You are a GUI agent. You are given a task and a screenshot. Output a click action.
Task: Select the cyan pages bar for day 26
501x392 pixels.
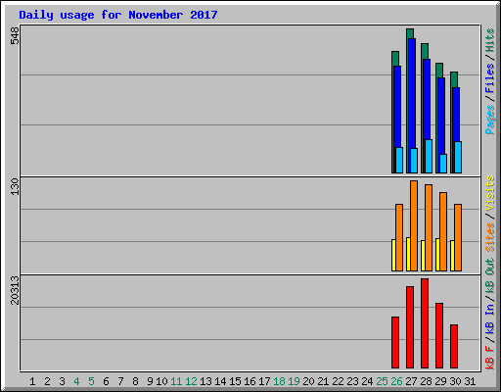(399, 160)
